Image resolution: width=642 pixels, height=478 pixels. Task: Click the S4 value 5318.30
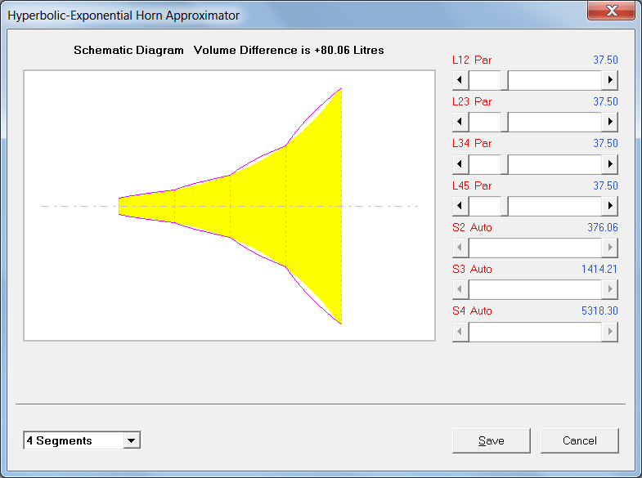pyautogui.click(x=599, y=310)
